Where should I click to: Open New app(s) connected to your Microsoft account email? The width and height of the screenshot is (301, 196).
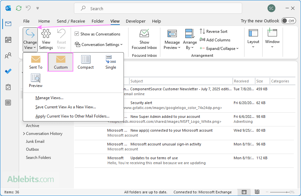coord(184,133)
